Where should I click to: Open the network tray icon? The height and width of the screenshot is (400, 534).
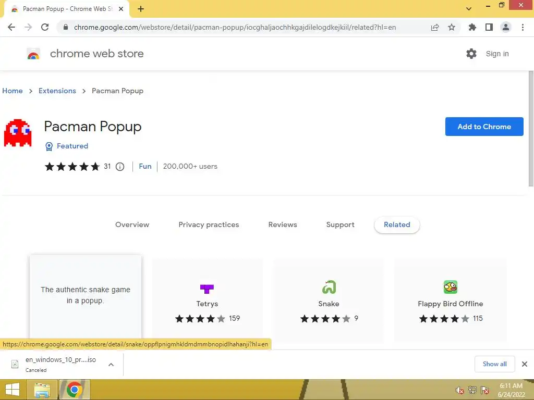(x=472, y=390)
